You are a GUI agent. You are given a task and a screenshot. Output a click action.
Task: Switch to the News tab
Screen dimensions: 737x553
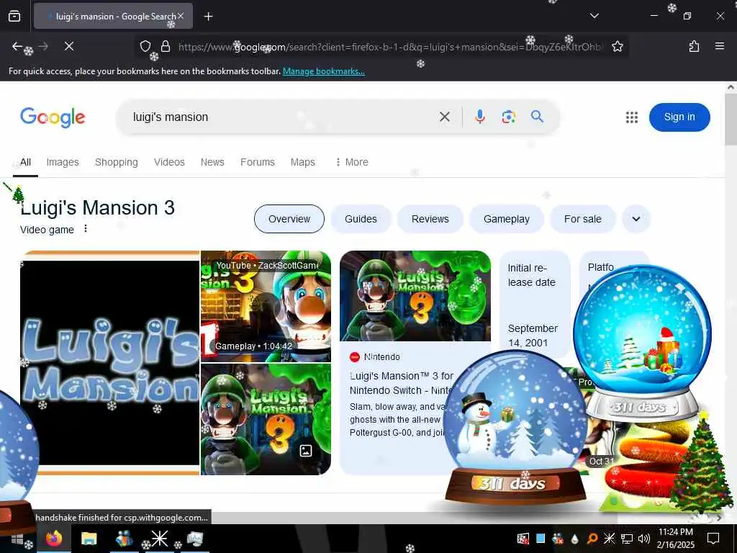(x=212, y=162)
